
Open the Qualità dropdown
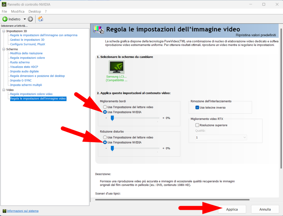pos(221,137)
